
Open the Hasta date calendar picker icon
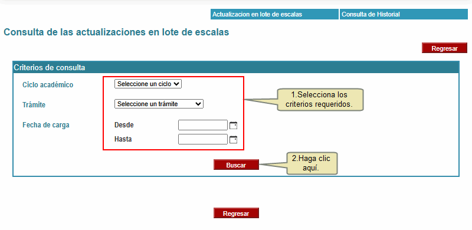tap(233, 139)
